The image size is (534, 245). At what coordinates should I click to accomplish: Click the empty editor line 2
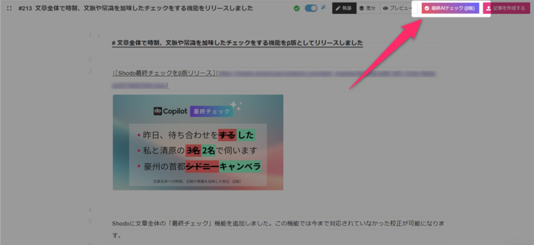(278, 60)
